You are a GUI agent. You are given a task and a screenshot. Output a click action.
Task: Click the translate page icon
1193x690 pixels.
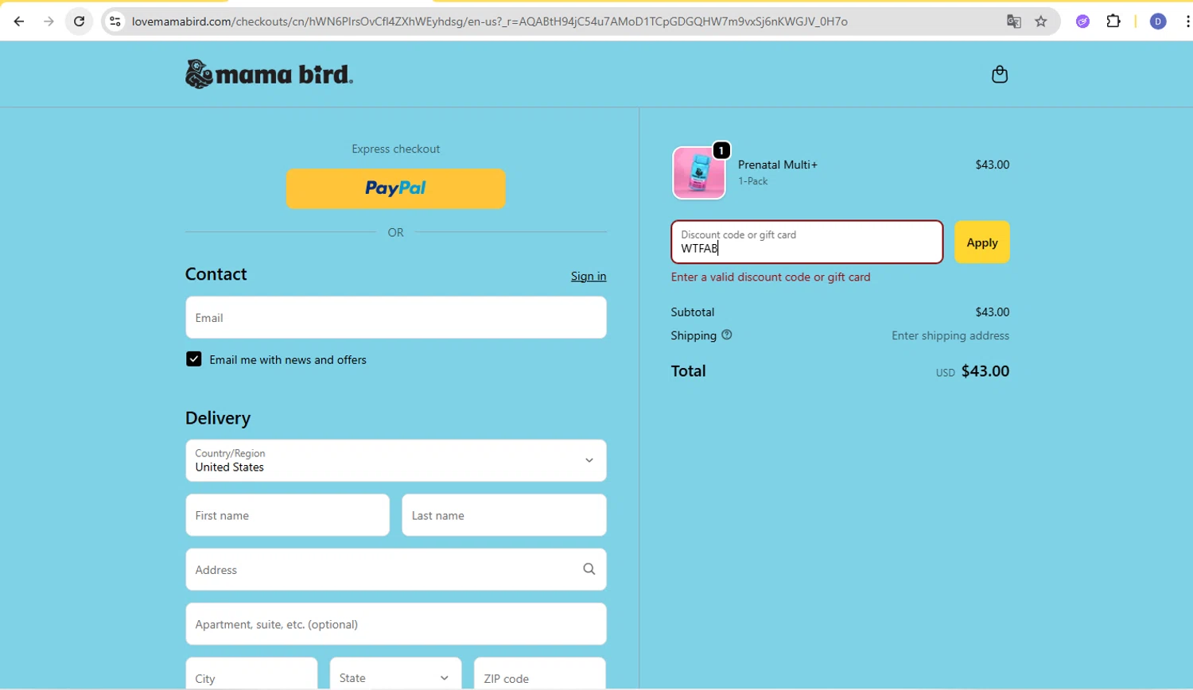pos(1013,21)
